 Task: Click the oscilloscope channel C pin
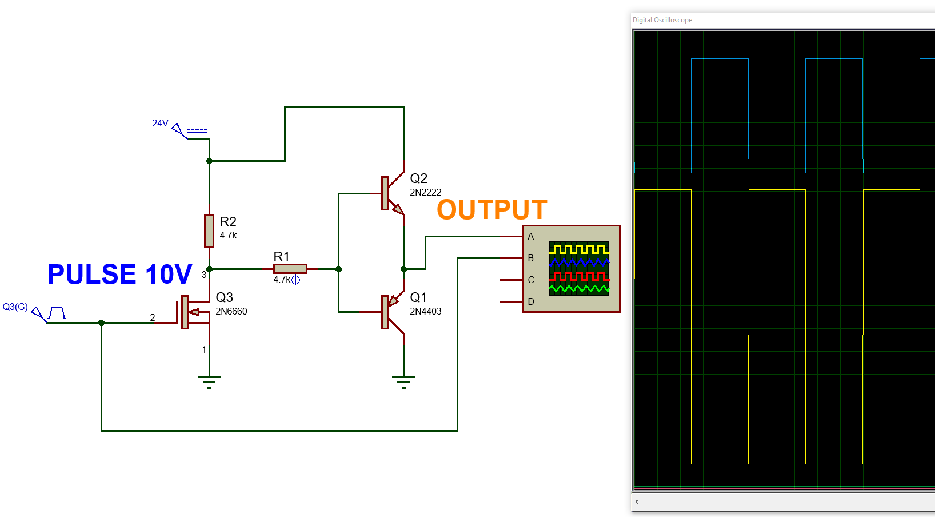tap(510, 280)
